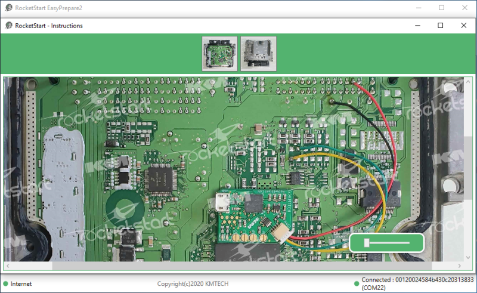Click the zoom slider handle

tap(367, 243)
